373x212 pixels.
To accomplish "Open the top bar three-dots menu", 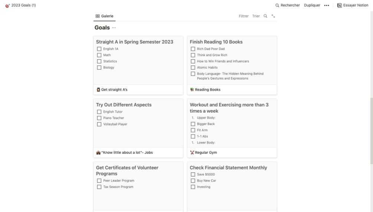I will (327, 5).
